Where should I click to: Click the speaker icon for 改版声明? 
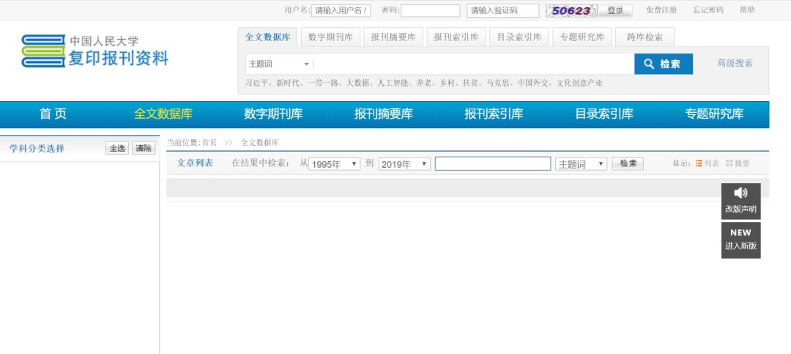tap(740, 193)
